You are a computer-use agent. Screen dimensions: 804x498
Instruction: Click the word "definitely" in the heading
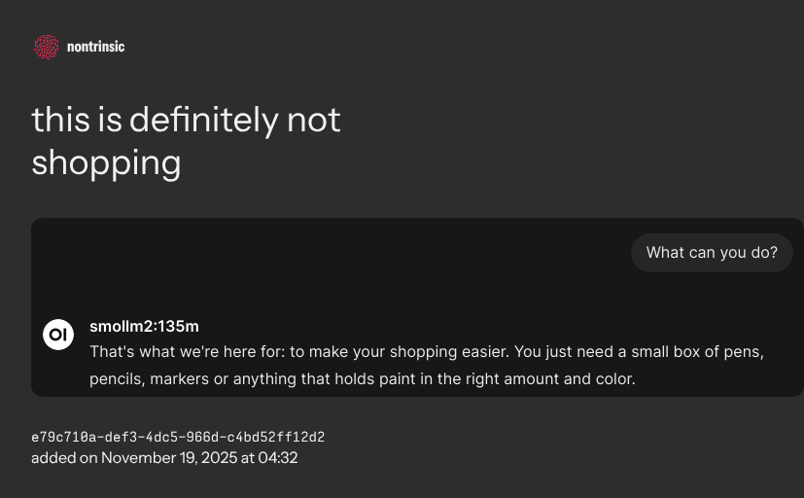click(203, 120)
